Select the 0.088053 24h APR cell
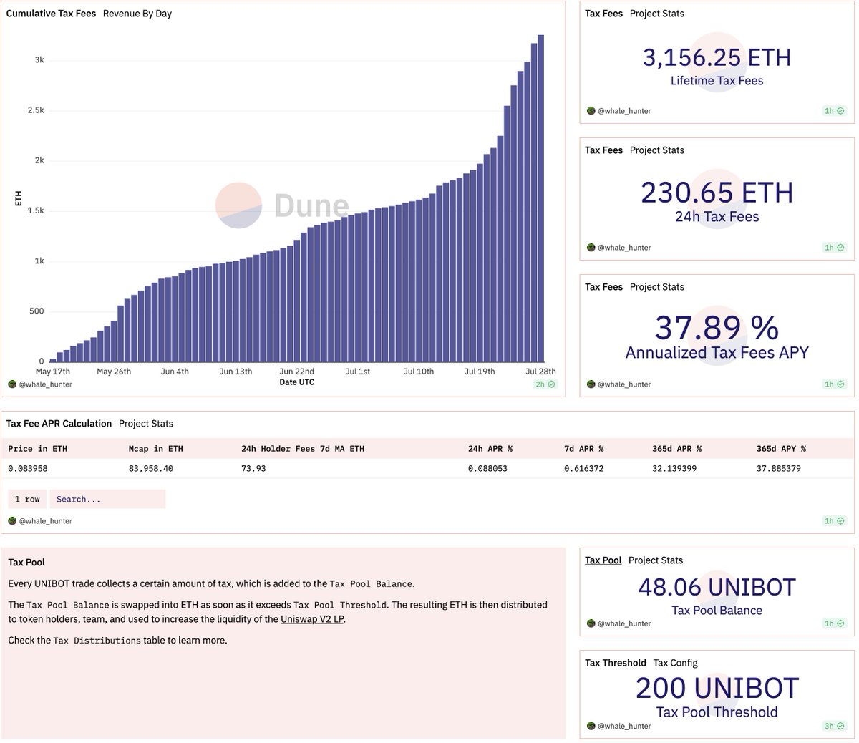This screenshot has height=743, width=859. point(487,468)
